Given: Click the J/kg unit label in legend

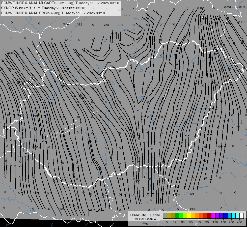Looking at the screenshot, I should click(x=145, y=223).
